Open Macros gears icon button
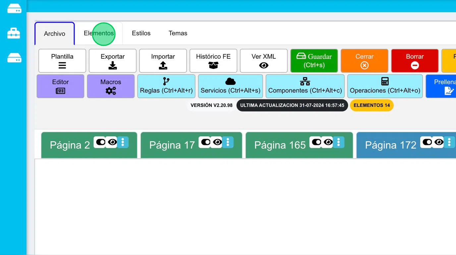This screenshot has width=456, height=255. tap(111, 86)
